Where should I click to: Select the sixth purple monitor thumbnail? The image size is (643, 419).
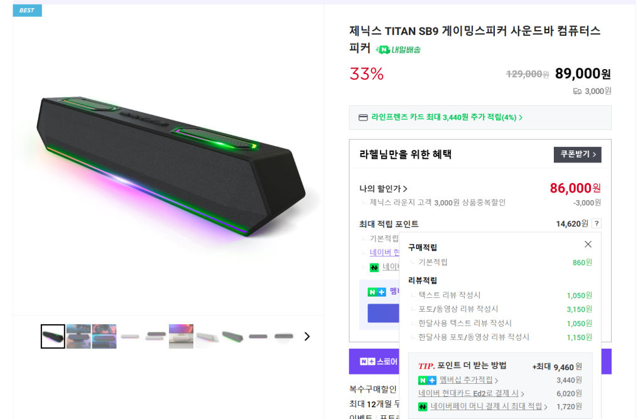(x=181, y=336)
